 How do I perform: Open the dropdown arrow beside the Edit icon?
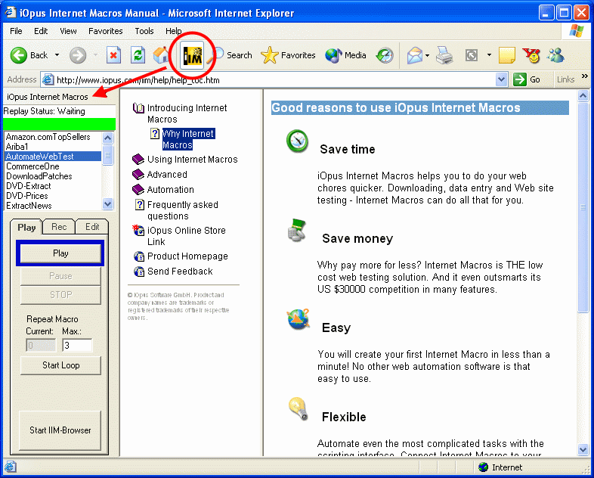tap(489, 55)
